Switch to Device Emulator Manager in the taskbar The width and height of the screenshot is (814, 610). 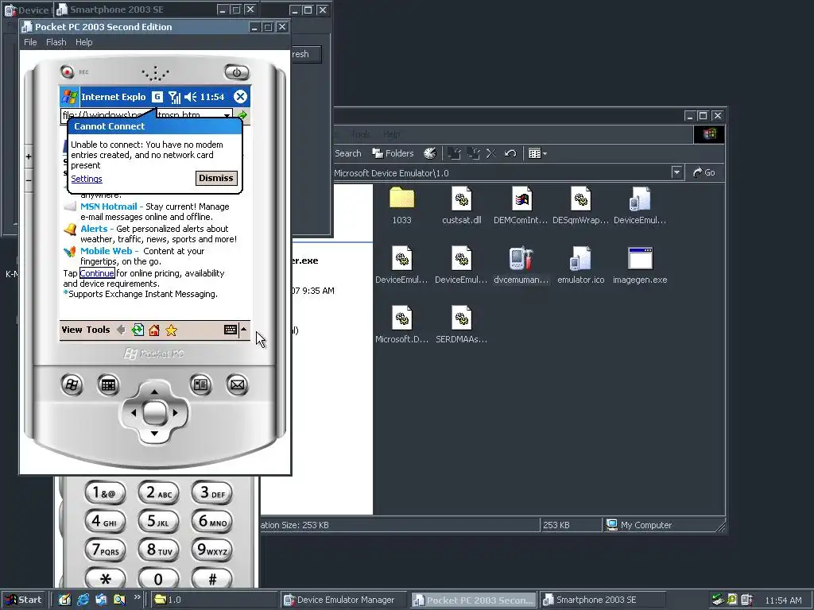point(345,600)
